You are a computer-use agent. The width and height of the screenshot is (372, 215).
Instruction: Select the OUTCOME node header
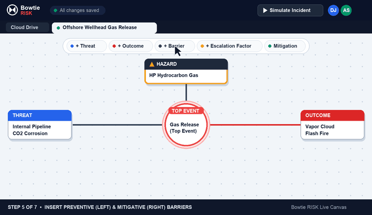click(332, 115)
